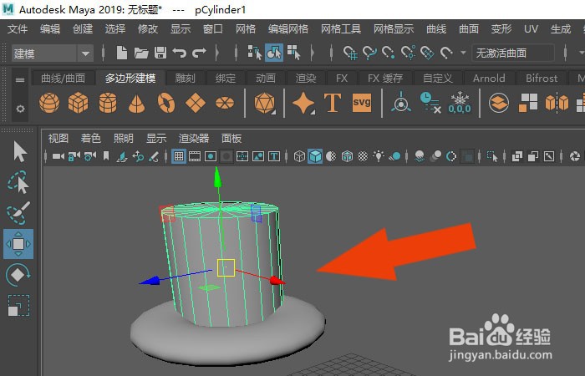Click the isolate select panel icon
Viewport: 585px width, 376px height.
(x=492, y=156)
